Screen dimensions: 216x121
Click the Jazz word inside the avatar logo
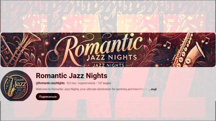click(20, 84)
